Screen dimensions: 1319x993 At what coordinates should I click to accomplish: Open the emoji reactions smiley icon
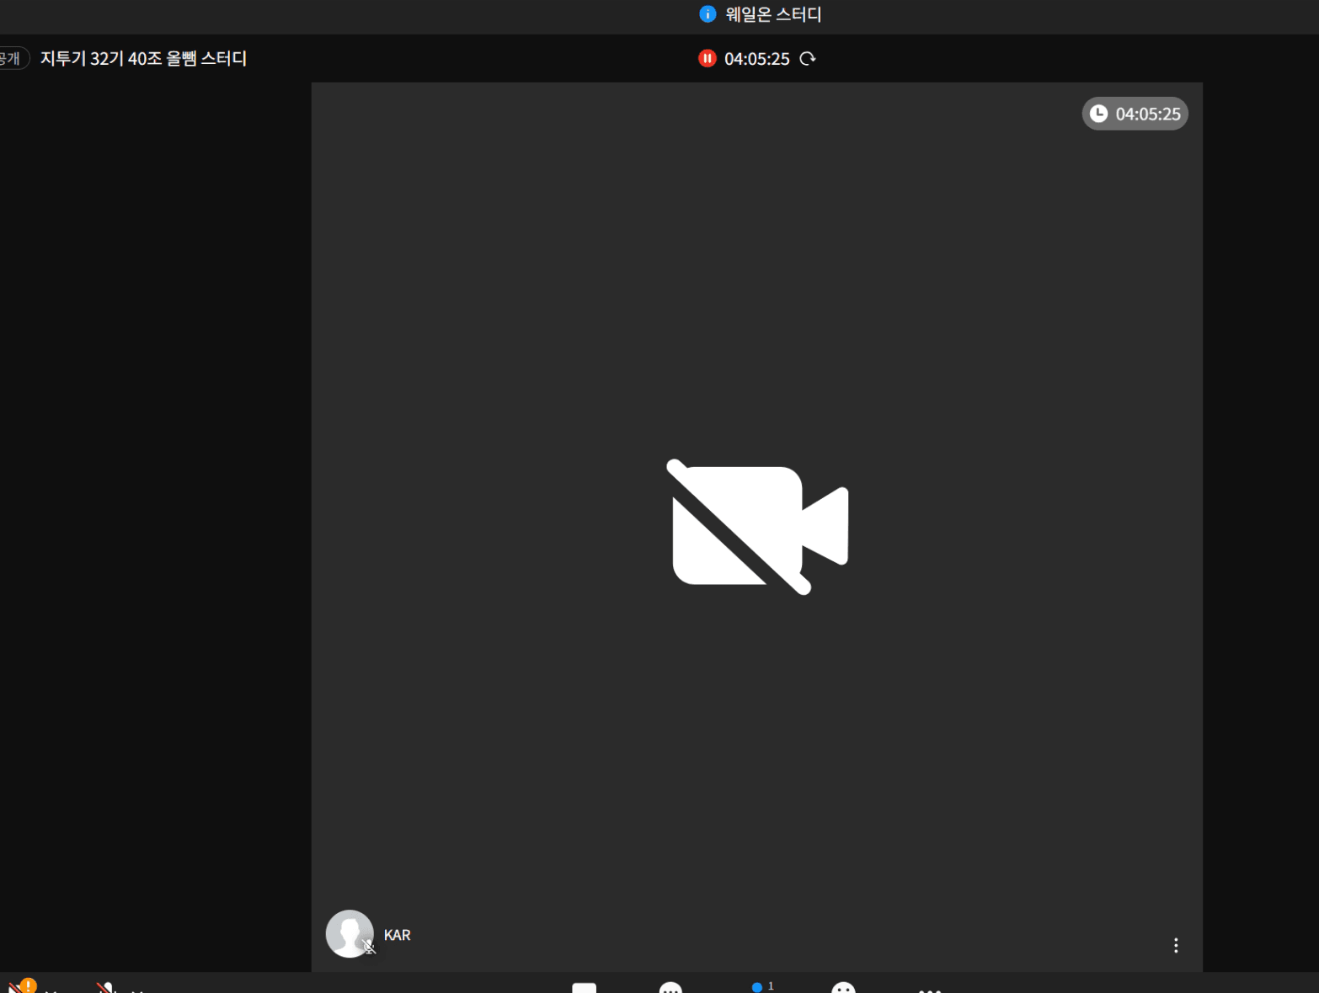(843, 987)
